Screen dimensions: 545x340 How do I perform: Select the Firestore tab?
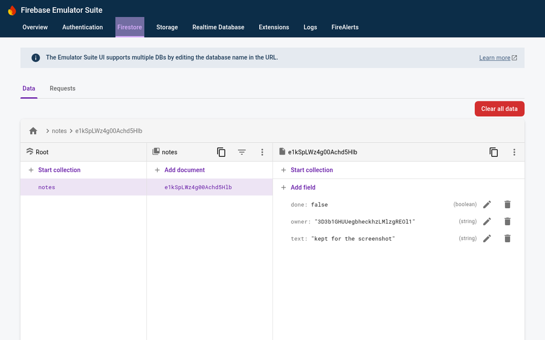(130, 27)
